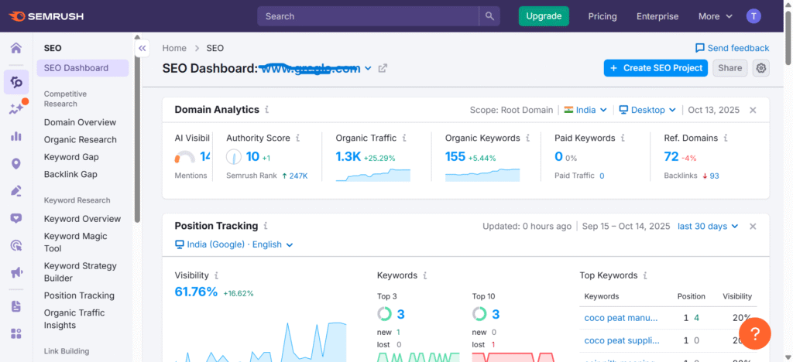Go to Home breadcrumb
Viewport: 793px width, 362px height.
[x=174, y=48]
